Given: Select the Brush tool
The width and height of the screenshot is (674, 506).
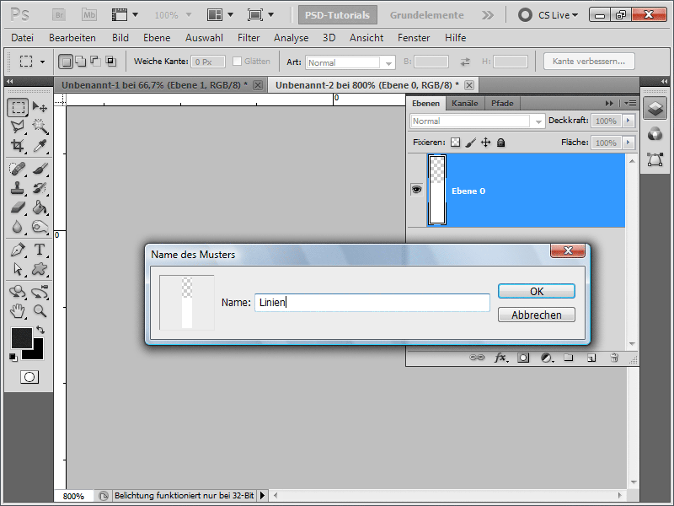Looking at the screenshot, I should [x=40, y=169].
